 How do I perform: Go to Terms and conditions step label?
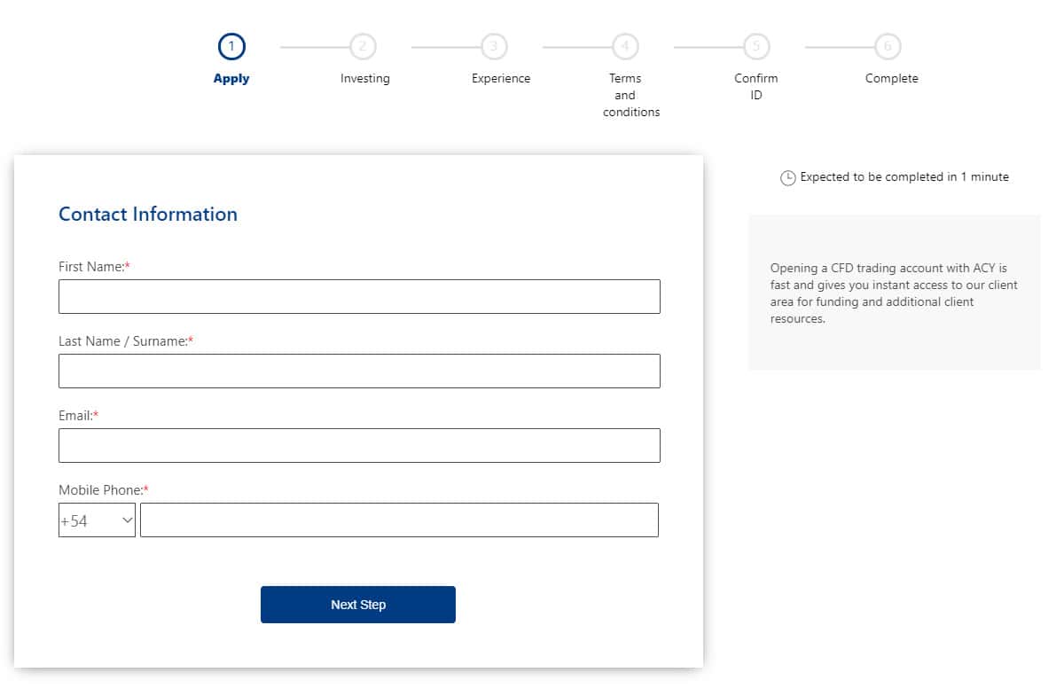pyautogui.click(x=630, y=95)
